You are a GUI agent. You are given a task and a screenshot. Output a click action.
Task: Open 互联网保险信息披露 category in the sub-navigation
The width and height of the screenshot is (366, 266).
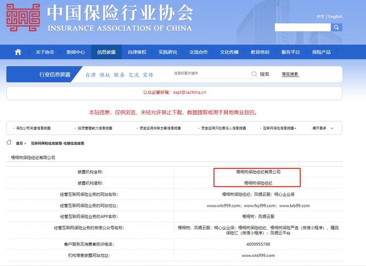coord(279,128)
